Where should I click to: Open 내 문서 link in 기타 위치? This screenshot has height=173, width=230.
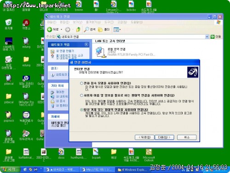(x=60, y=101)
